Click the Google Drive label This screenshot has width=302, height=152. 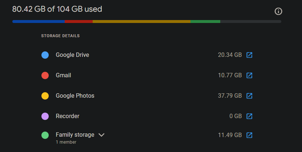pos(72,55)
